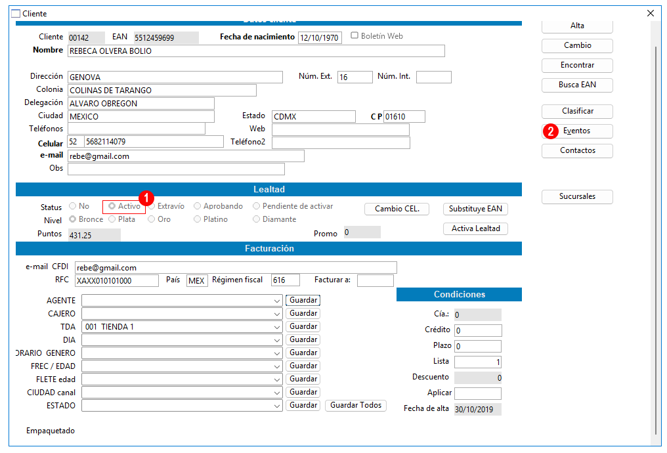Expand the ESTADO dropdown
This screenshot has width=667, height=453.
[277, 406]
